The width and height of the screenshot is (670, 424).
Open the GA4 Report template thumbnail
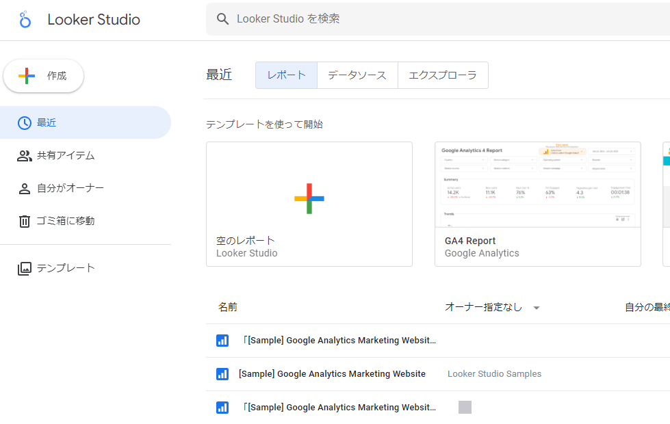538,185
